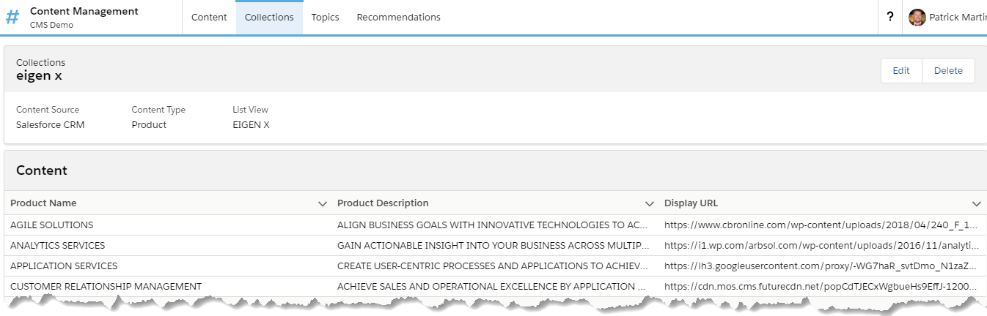Screen dimensions: 987x316
Task: Click the ANALYTICS SERVICES row name
Action: pos(58,246)
